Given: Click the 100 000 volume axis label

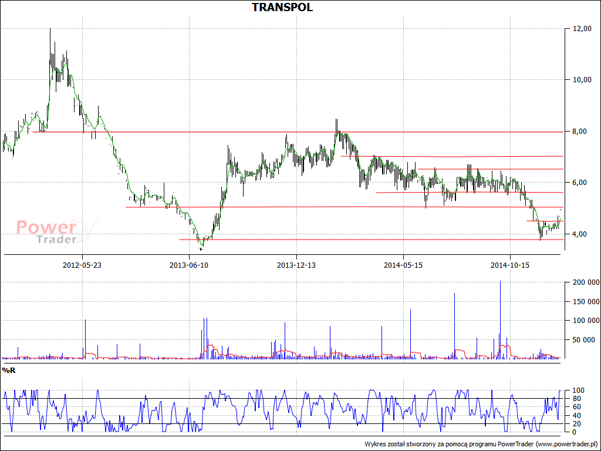Looking at the screenshot, I should 586,321.
